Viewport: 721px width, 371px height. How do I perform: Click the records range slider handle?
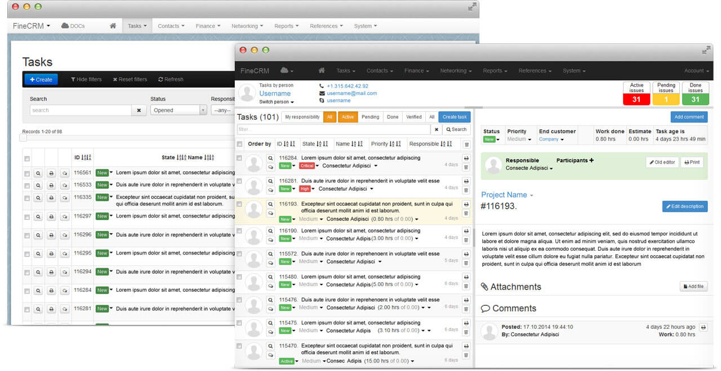[23, 138]
